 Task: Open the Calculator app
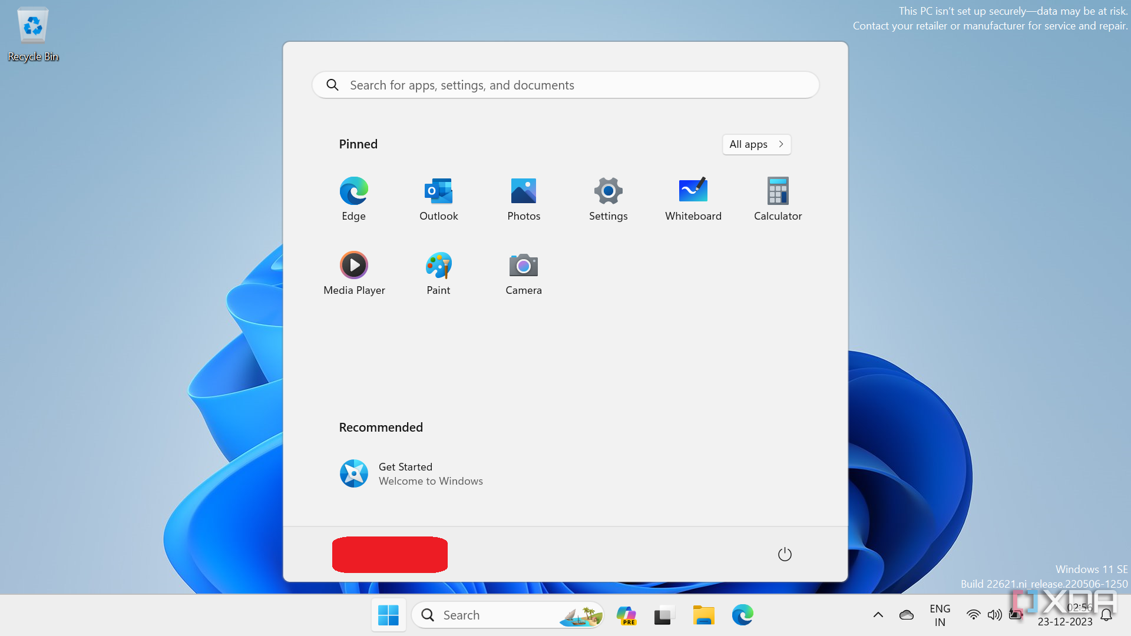coord(778,199)
